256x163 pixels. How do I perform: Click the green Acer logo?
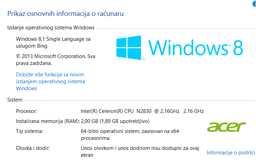(227, 127)
